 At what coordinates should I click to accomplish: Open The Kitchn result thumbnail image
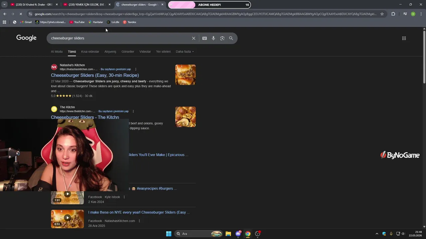(x=185, y=117)
